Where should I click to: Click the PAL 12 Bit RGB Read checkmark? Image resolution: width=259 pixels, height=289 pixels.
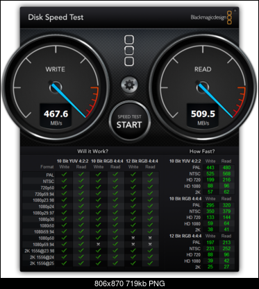tap(150, 175)
